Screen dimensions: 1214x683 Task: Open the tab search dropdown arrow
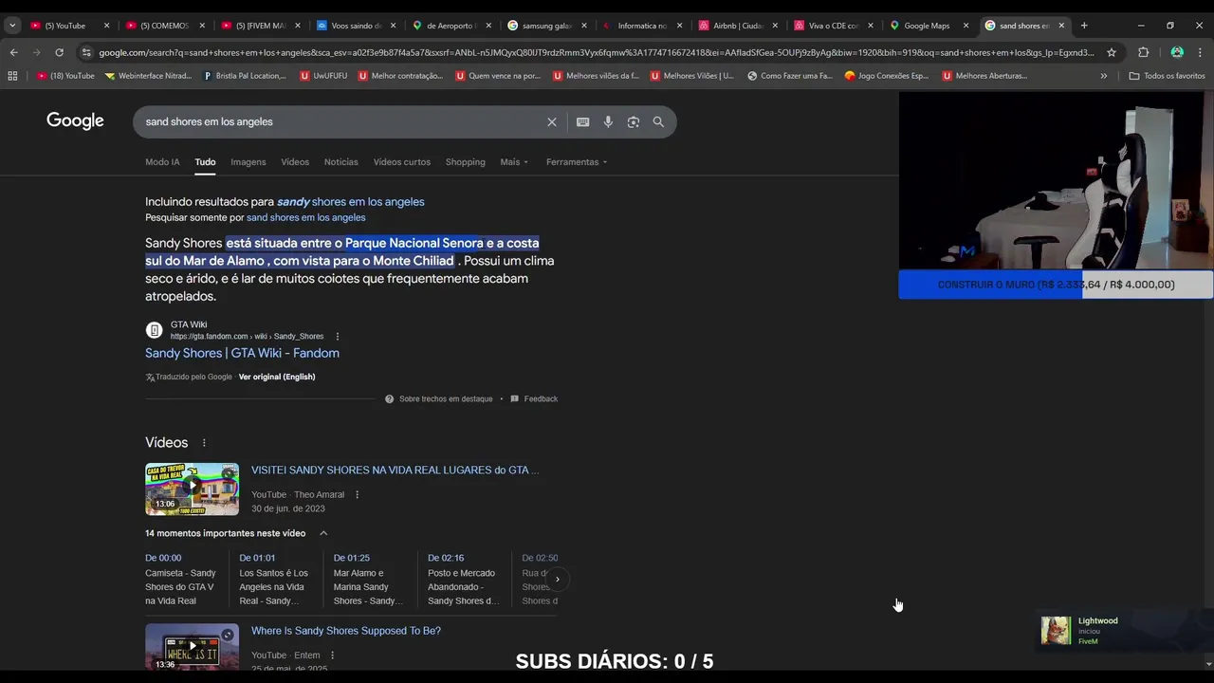(12, 26)
